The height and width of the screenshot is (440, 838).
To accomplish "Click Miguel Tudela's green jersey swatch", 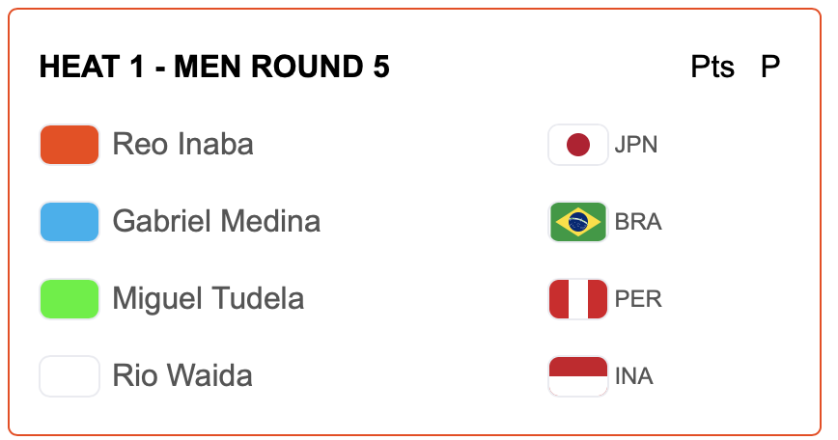I will (x=70, y=299).
